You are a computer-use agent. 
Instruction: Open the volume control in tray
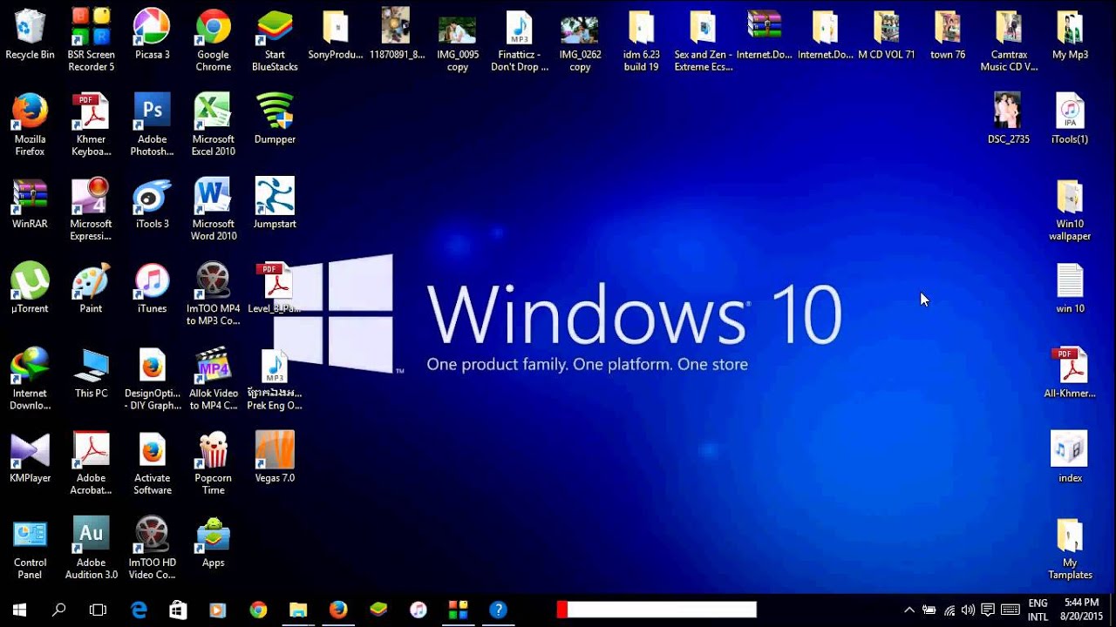(968, 610)
